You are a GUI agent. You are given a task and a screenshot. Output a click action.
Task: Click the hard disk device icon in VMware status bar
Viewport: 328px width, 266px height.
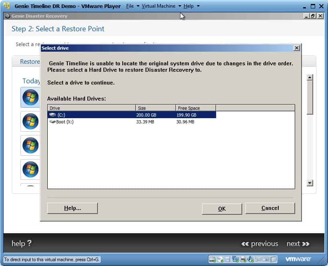click(x=212, y=259)
